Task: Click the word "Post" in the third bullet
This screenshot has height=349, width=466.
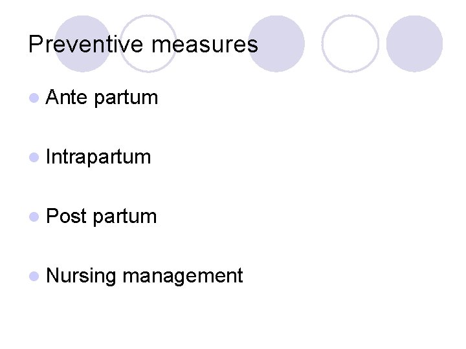Action: (x=67, y=216)
